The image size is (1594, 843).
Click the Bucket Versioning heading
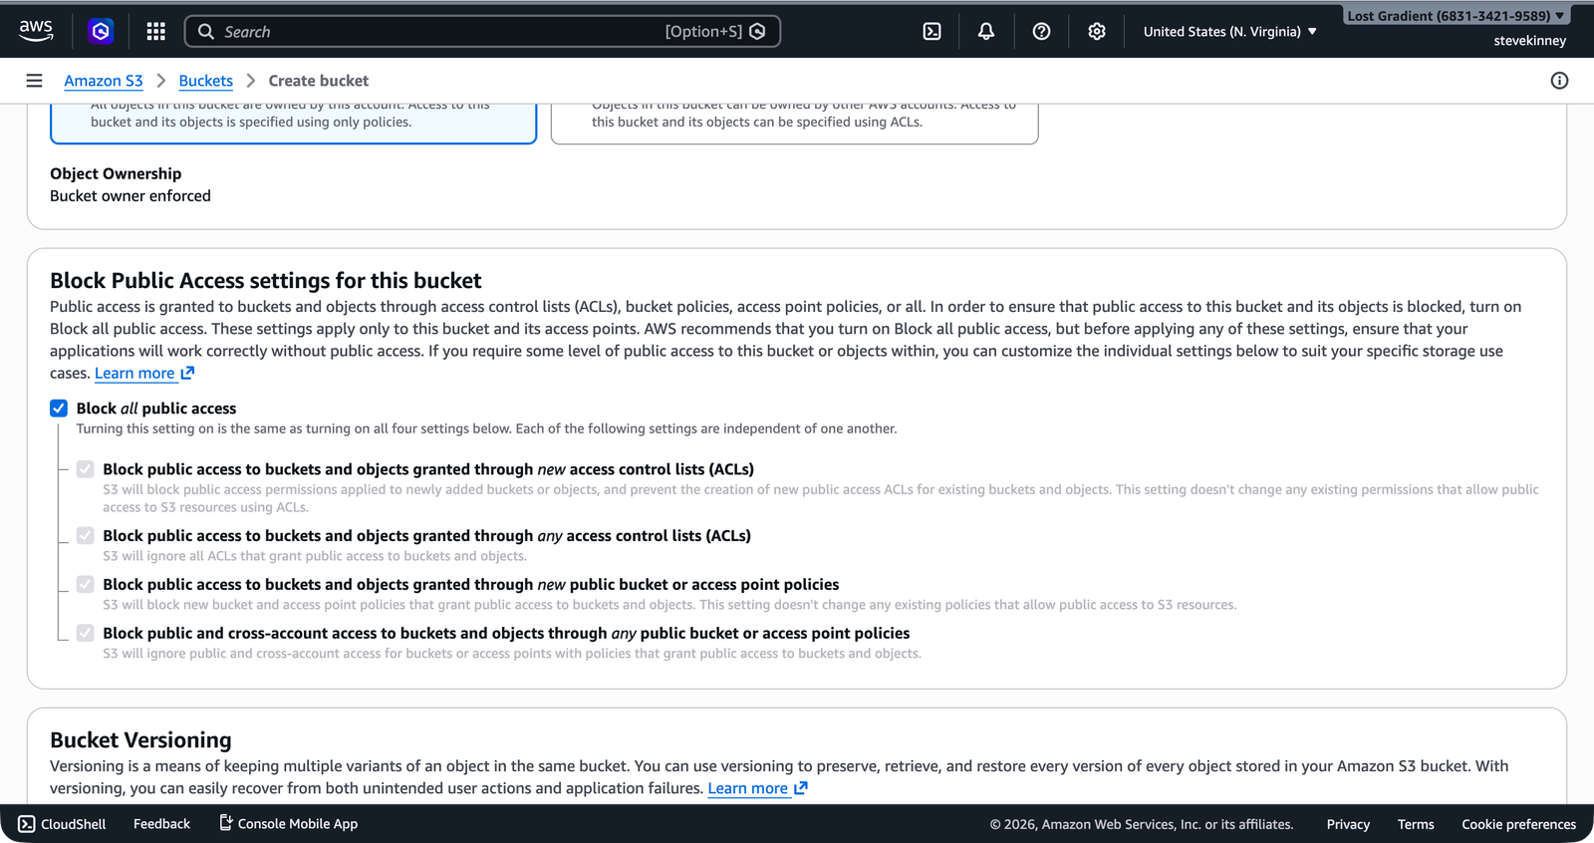[140, 740]
